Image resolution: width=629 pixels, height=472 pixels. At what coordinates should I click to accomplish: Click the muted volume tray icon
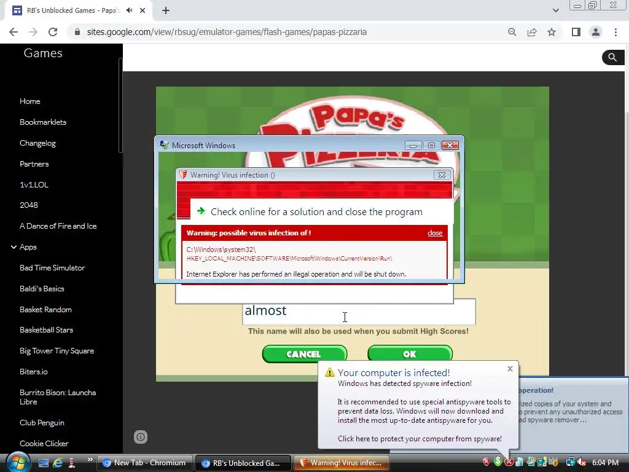[x=582, y=462]
